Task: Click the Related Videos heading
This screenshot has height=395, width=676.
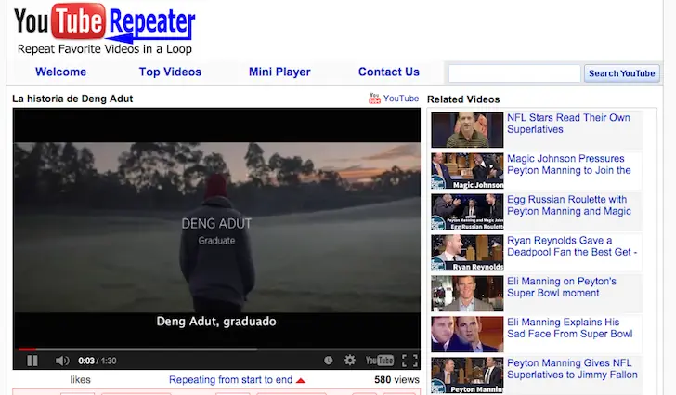Action: click(463, 99)
